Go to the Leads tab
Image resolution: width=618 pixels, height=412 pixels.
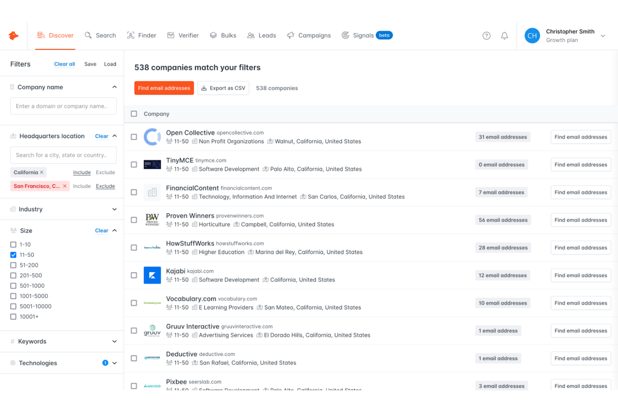click(261, 35)
